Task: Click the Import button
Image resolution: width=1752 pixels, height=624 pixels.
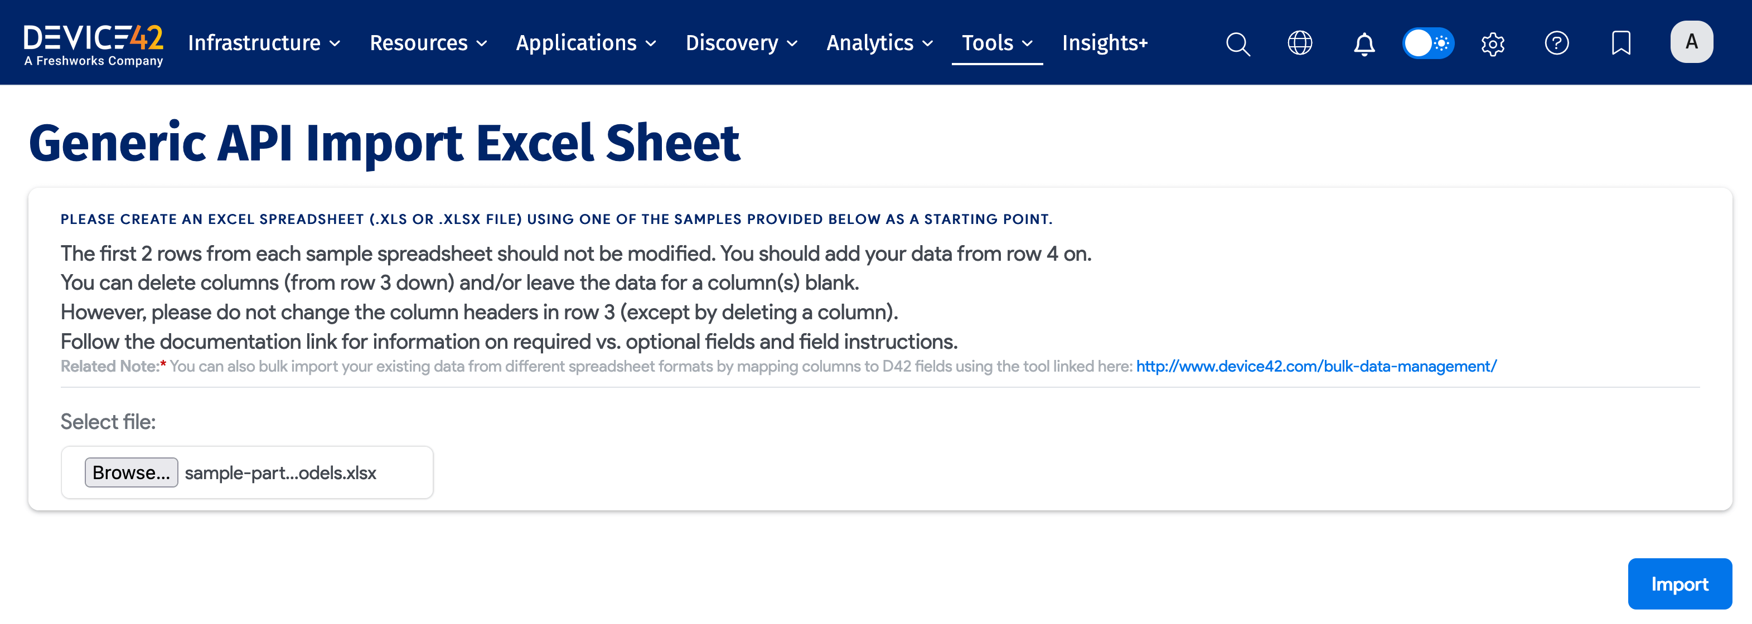Action: pos(1679,584)
